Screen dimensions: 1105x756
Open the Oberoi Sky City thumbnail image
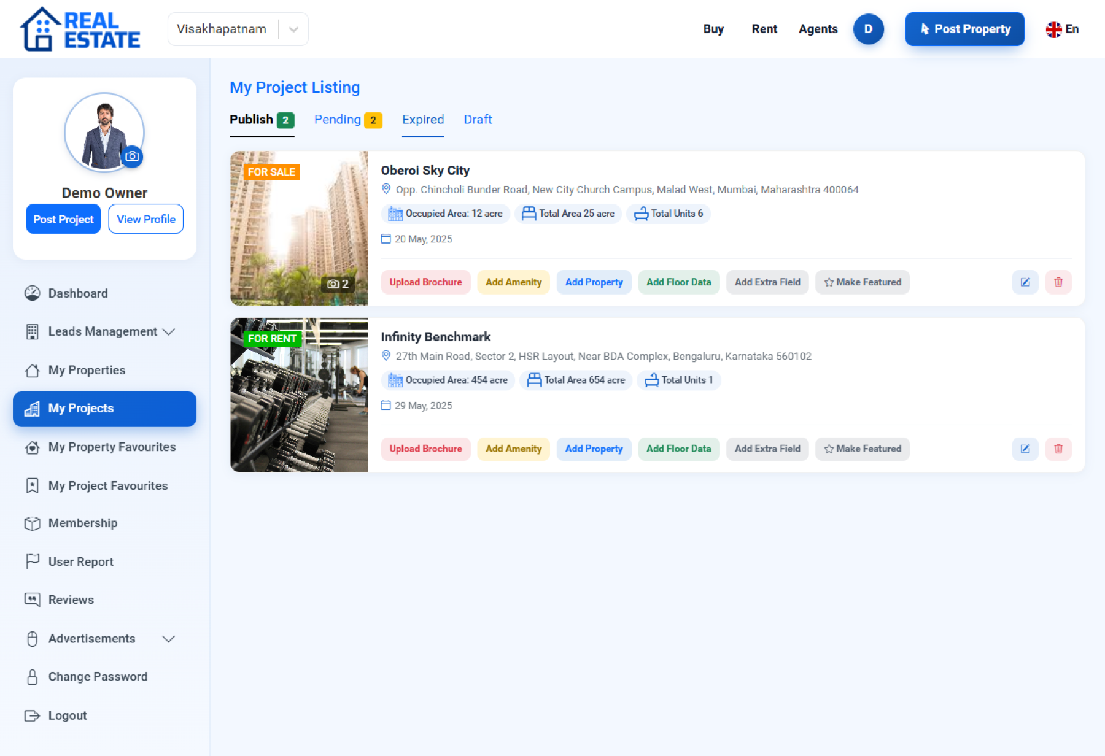pyautogui.click(x=299, y=228)
